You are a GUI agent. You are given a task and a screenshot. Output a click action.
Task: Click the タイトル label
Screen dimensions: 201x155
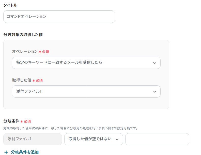click(x=10, y=5)
